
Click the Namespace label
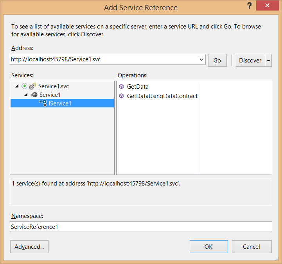(x=27, y=216)
